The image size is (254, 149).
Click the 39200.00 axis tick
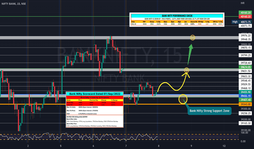[x=245, y=119]
